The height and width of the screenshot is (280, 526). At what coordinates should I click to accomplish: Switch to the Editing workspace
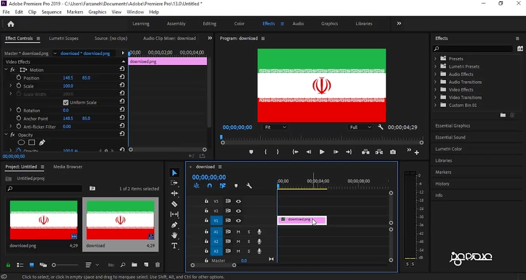coord(209,23)
